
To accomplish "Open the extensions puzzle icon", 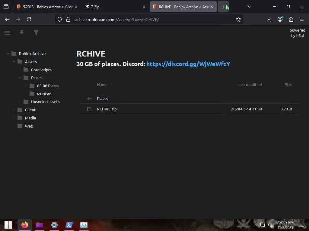I will click(x=291, y=19).
